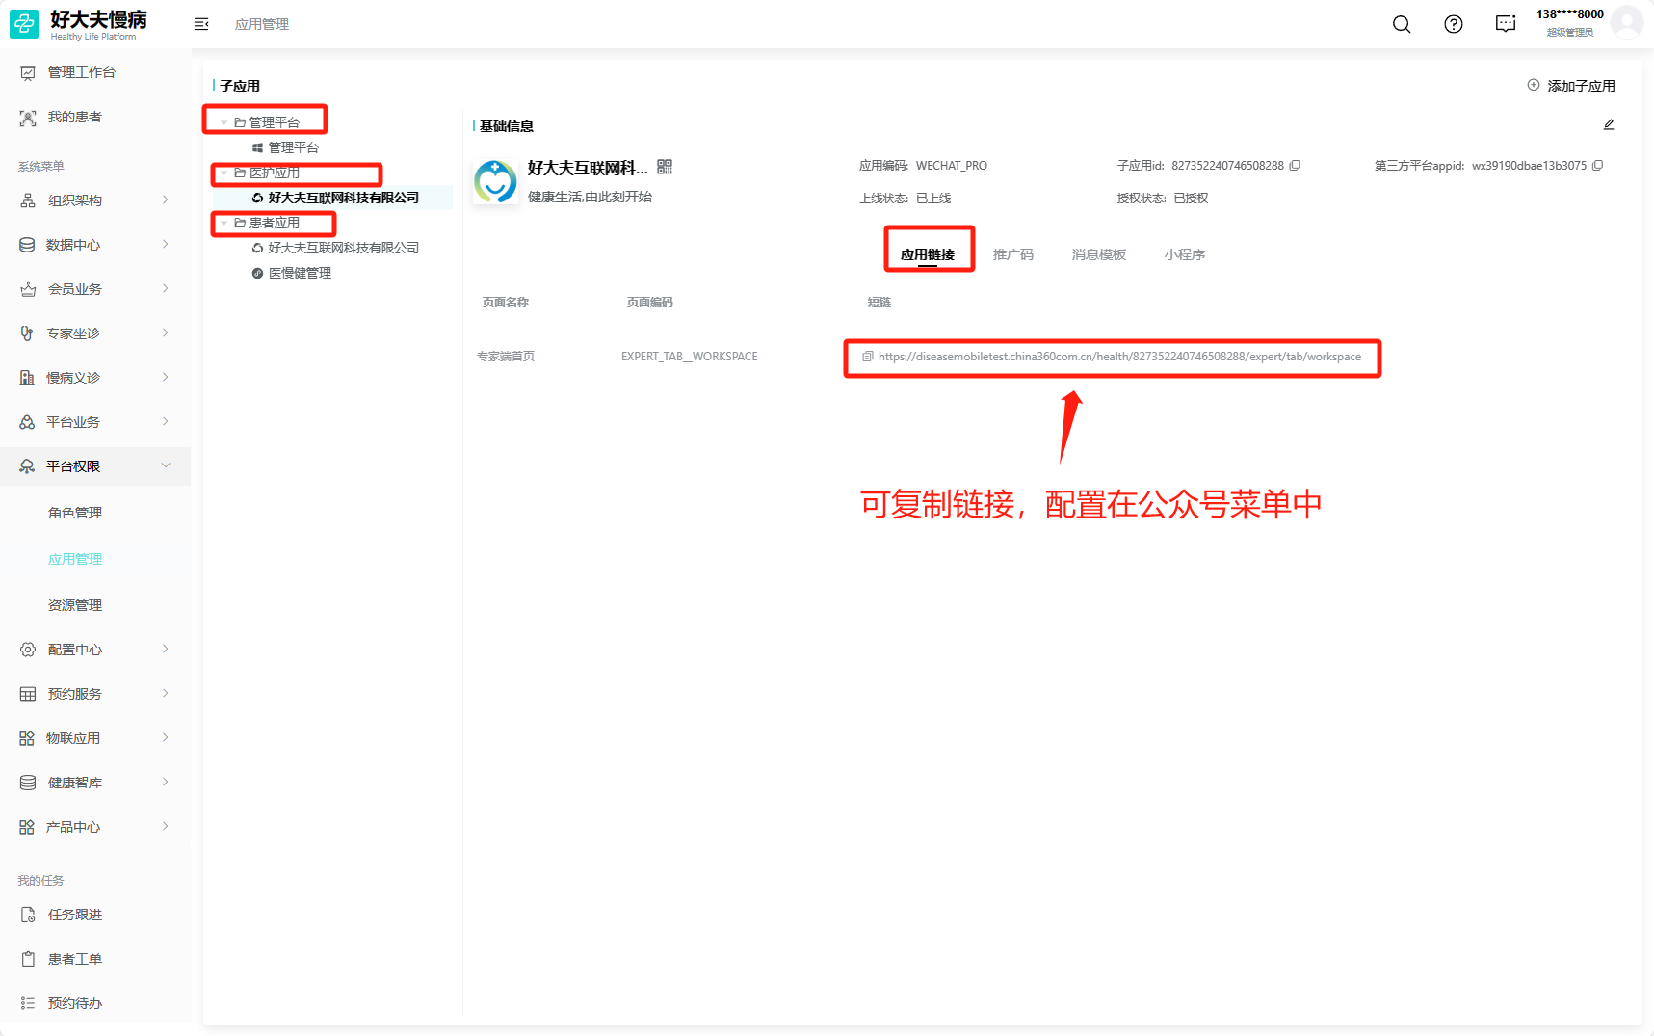Click the copy icon before the short link
Viewport: 1654px width, 1036px height.
coord(867,357)
